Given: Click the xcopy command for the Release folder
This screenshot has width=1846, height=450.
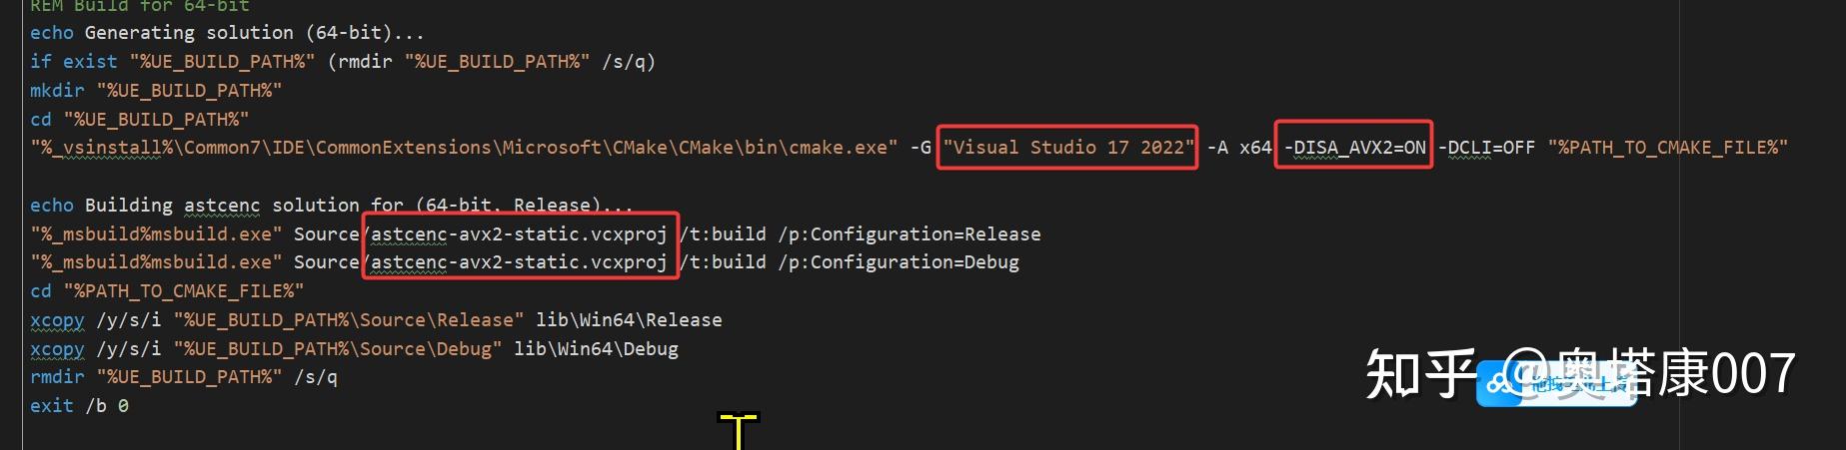Looking at the screenshot, I should coord(57,320).
